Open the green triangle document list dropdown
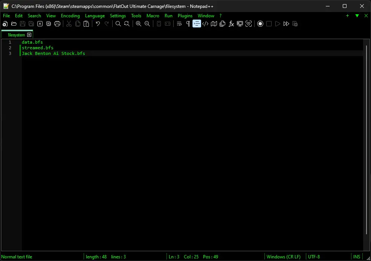 pyautogui.click(x=357, y=15)
